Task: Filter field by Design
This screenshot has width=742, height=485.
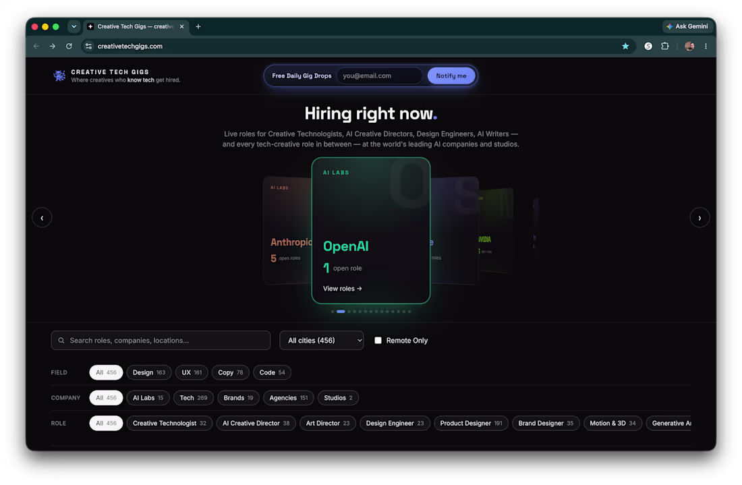Action: [149, 372]
